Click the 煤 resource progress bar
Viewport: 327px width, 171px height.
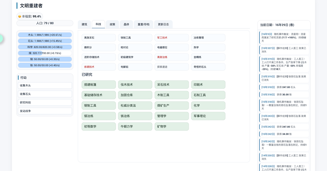click(45, 53)
